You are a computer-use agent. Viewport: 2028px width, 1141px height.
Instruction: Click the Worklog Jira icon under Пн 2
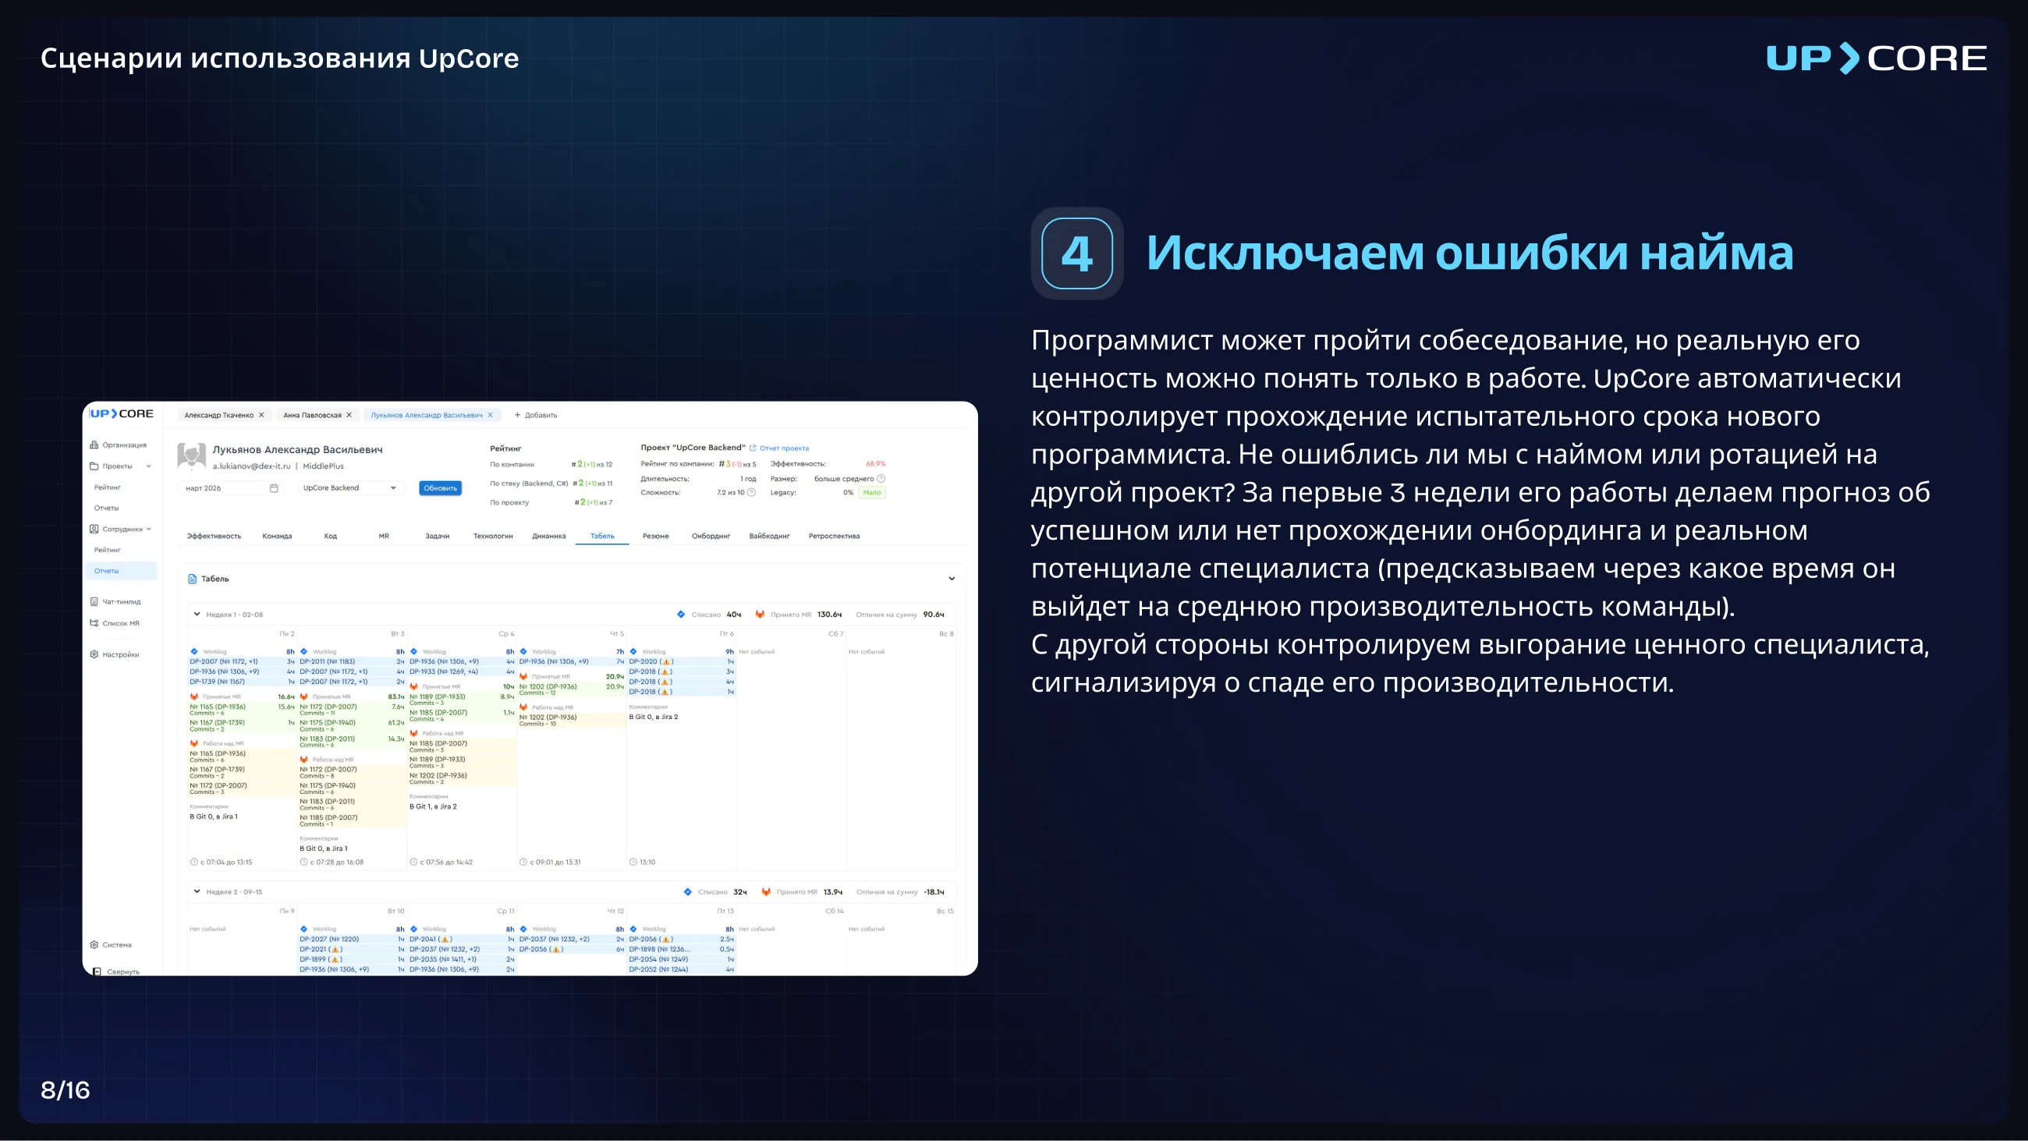tap(194, 651)
